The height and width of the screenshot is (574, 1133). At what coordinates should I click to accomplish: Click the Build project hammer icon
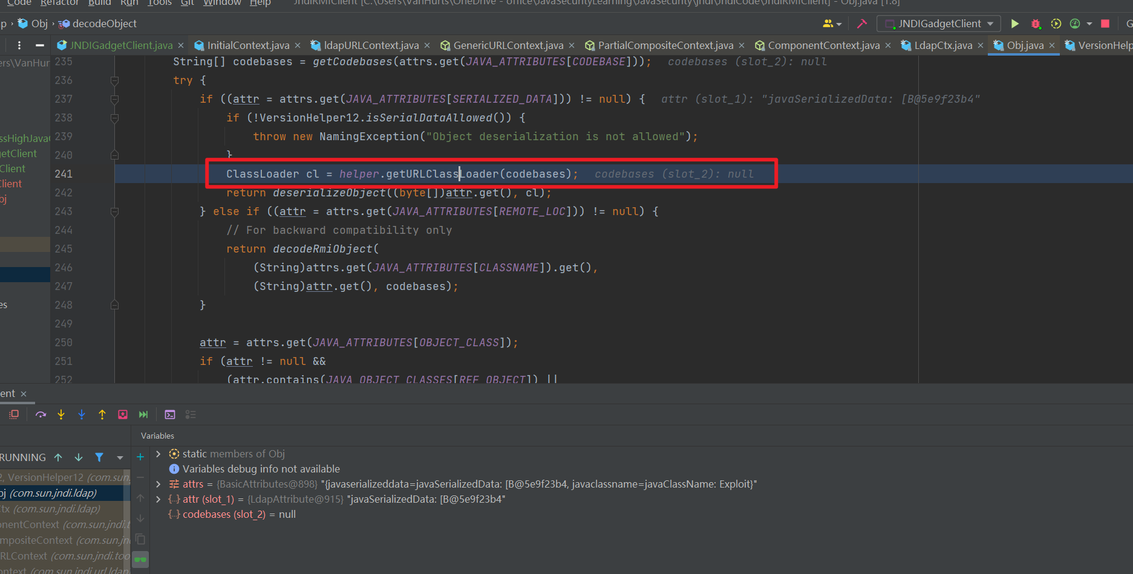[x=862, y=24]
